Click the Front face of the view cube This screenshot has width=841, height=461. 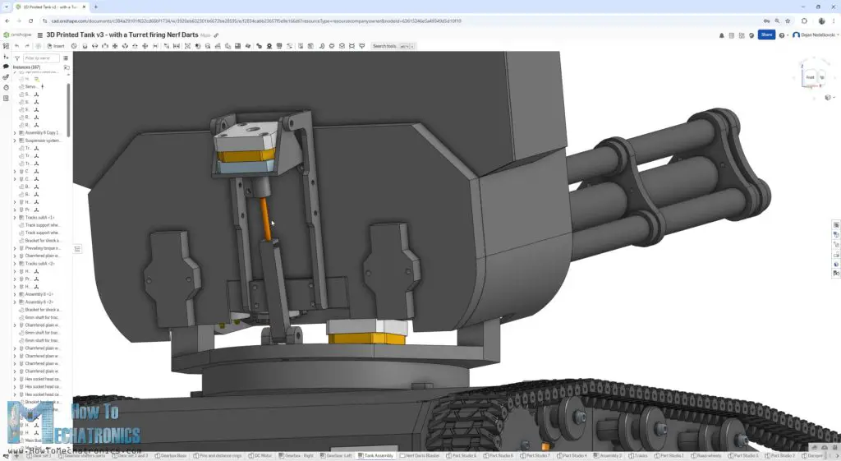pyautogui.click(x=810, y=77)
